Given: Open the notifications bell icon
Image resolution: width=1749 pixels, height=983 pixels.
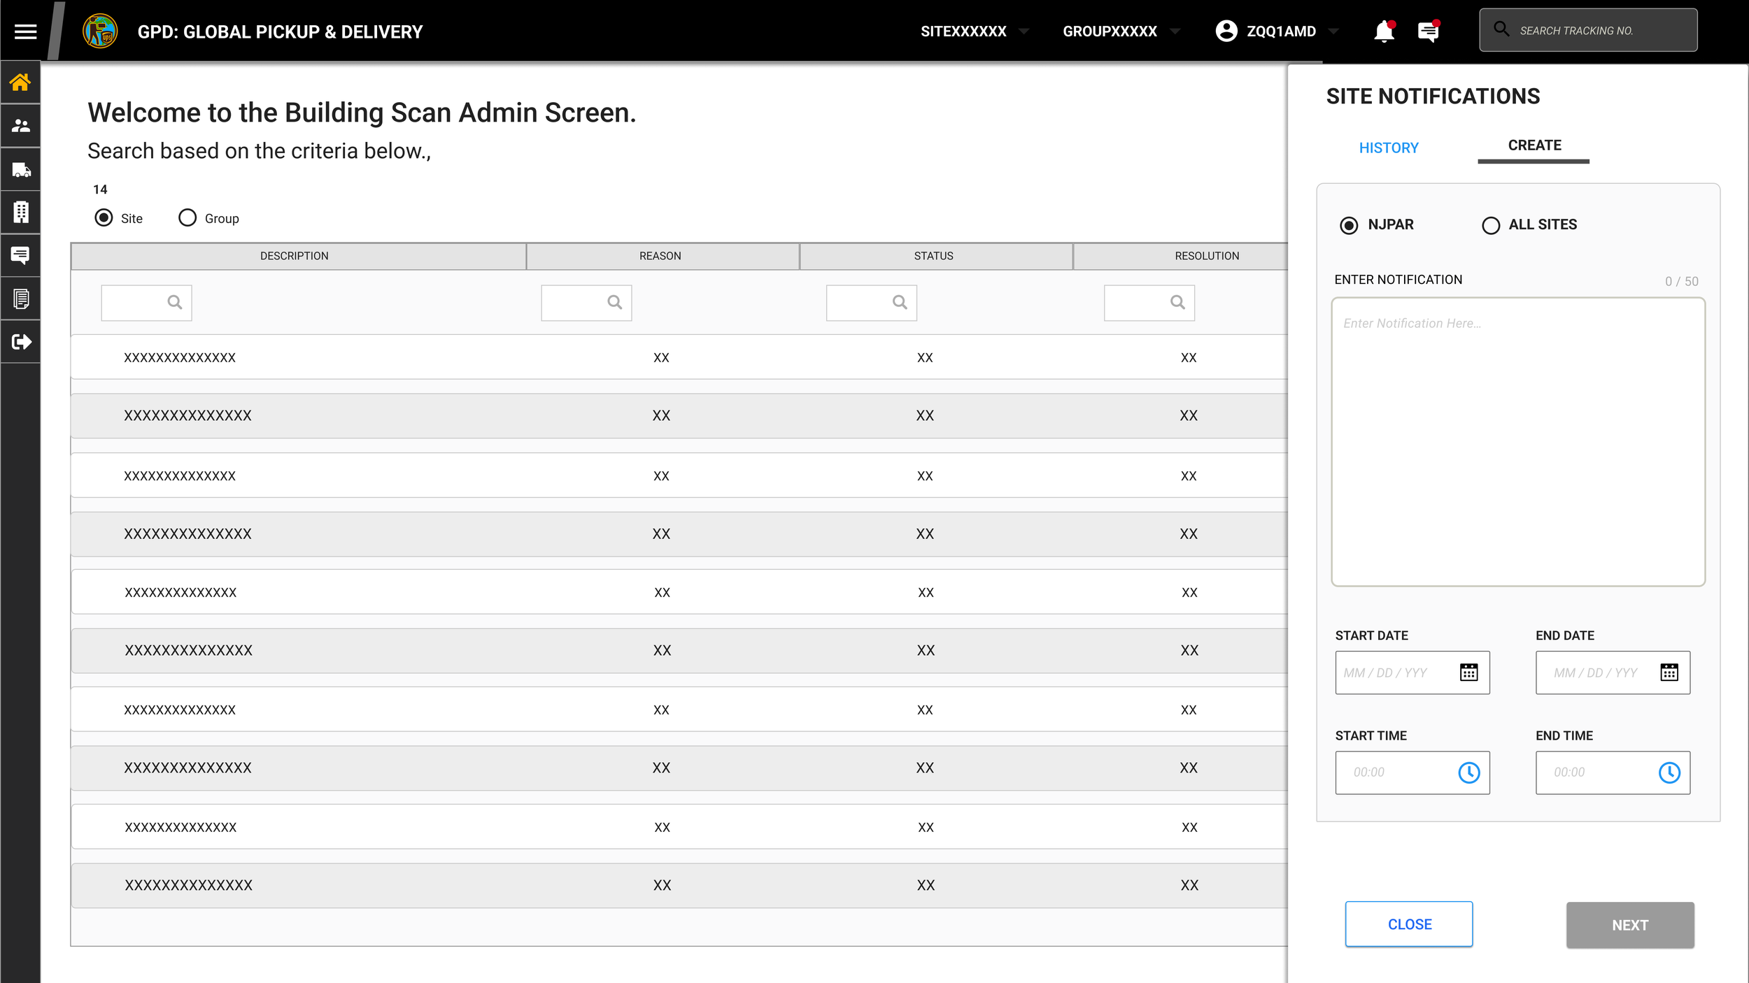Looking at the screenshot, I should [x=1383, y=31].
